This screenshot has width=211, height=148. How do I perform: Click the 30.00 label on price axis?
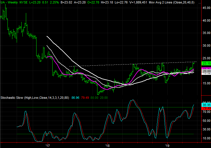point(206,45)
